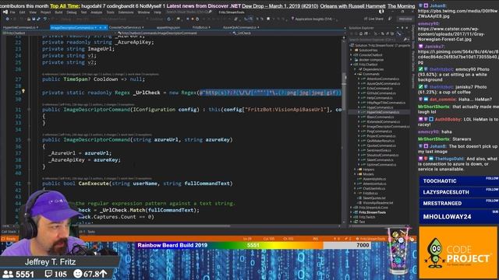Collapse the constructor at line 35
This screenshot has height=280, width=499.
tap(29, 140)
